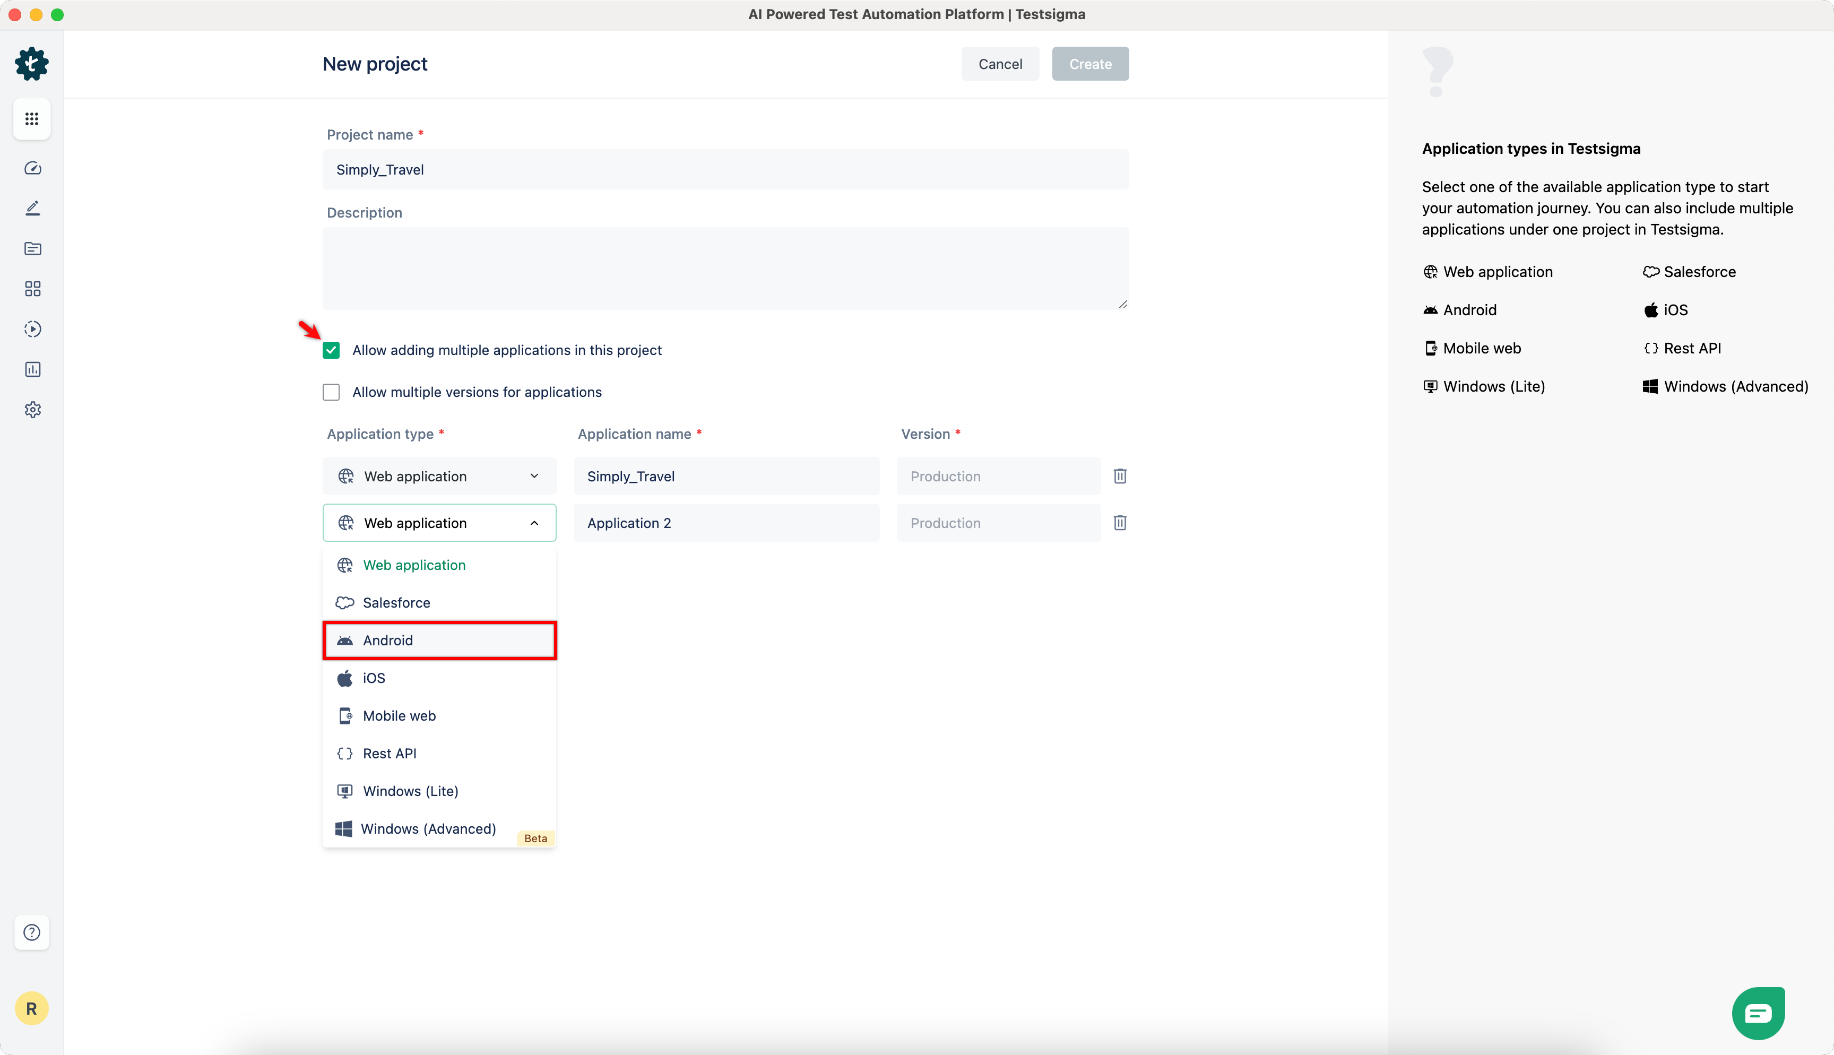1834x1055 pixels.
Task: Click Windows (Advanced) in help panel
Action: tap(1725, 386)
